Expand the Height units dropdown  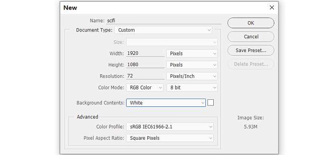(x=192, y=65)
